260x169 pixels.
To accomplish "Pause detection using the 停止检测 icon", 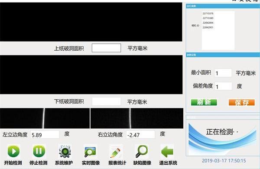I will (x=39, y=151).
